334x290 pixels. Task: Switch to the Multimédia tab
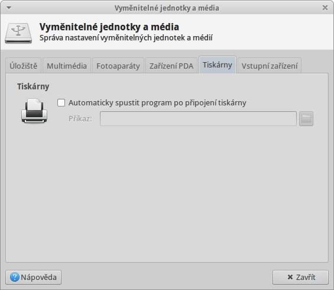point(67,66)
